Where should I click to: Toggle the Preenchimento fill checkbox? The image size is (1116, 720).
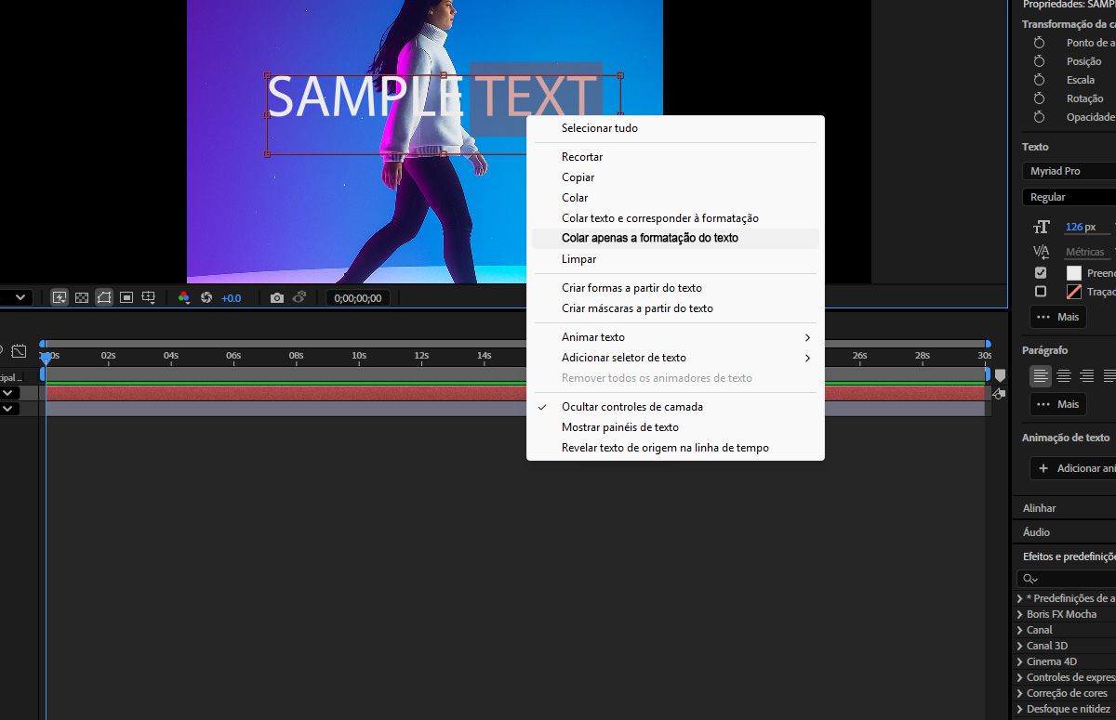coord(1041,271)
